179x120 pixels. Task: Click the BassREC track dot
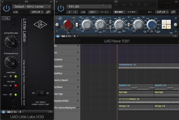(x=78, y=66)
